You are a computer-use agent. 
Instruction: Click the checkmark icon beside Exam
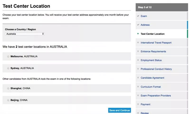tap(138, 16)
